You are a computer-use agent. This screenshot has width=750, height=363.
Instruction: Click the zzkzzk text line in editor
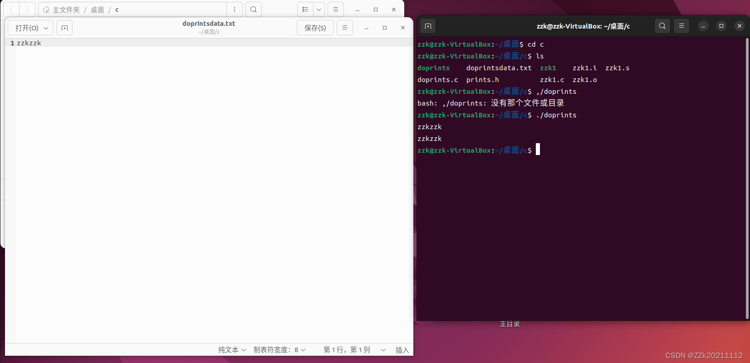coord(29,43)
